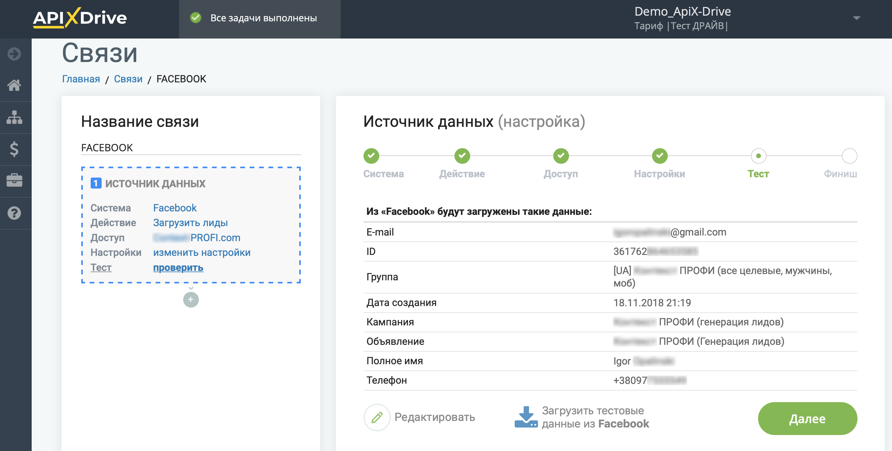Click the ИСТОЧНИК ДАННЫХ heading

(155, 183)
